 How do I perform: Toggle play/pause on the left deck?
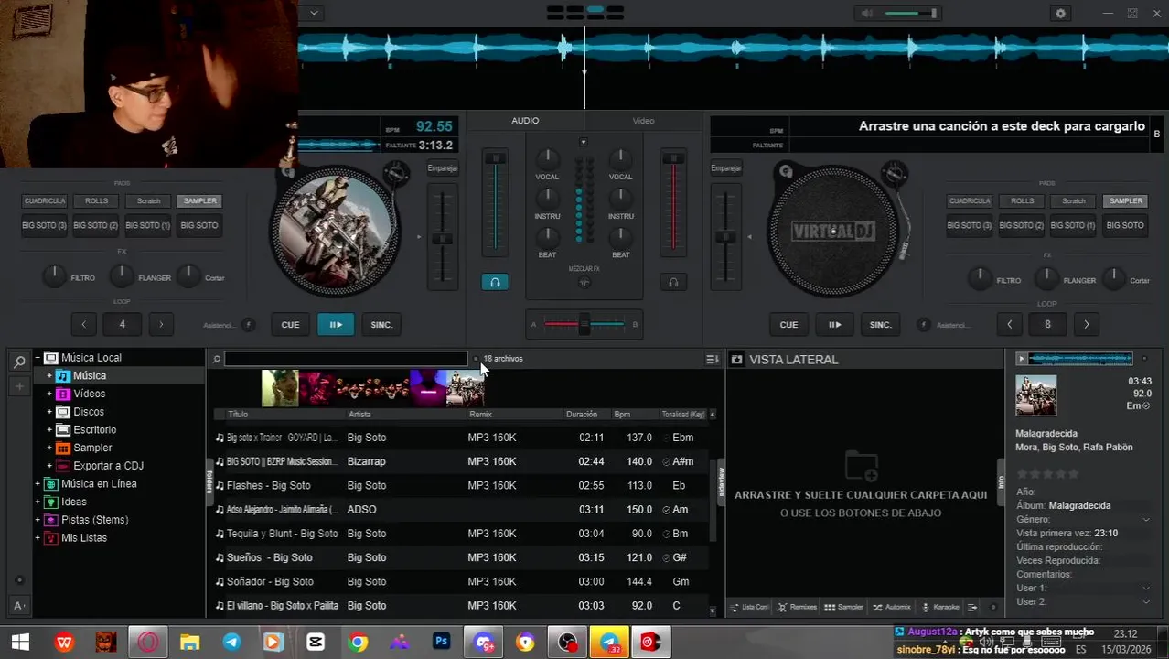coord(336,325)
